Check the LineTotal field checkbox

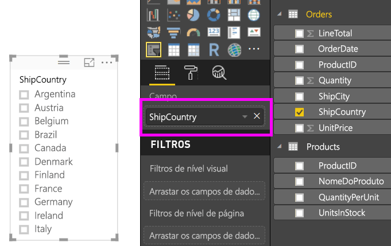click(x=299, y=33)
